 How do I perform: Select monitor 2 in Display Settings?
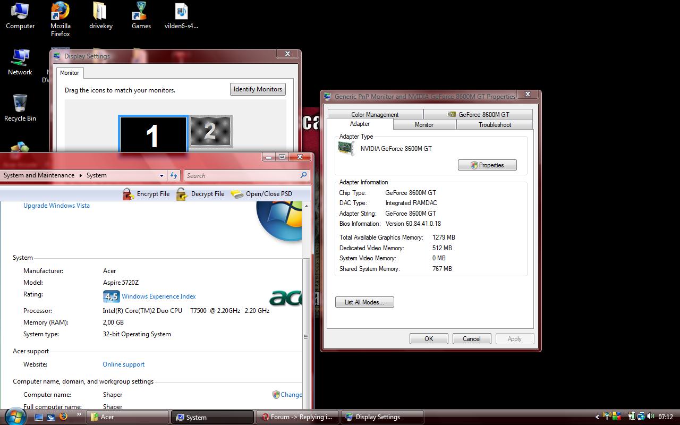[211, 131]
